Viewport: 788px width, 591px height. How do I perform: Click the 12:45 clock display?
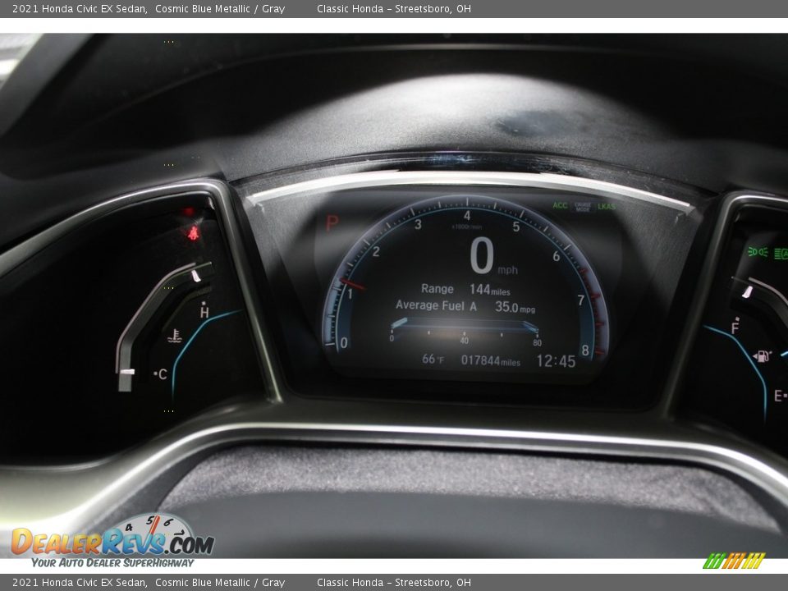(556, 361)
